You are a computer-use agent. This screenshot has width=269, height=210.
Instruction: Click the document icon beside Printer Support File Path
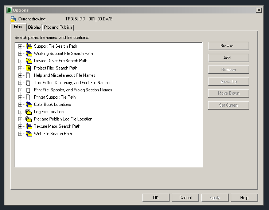tap(28, 97)
